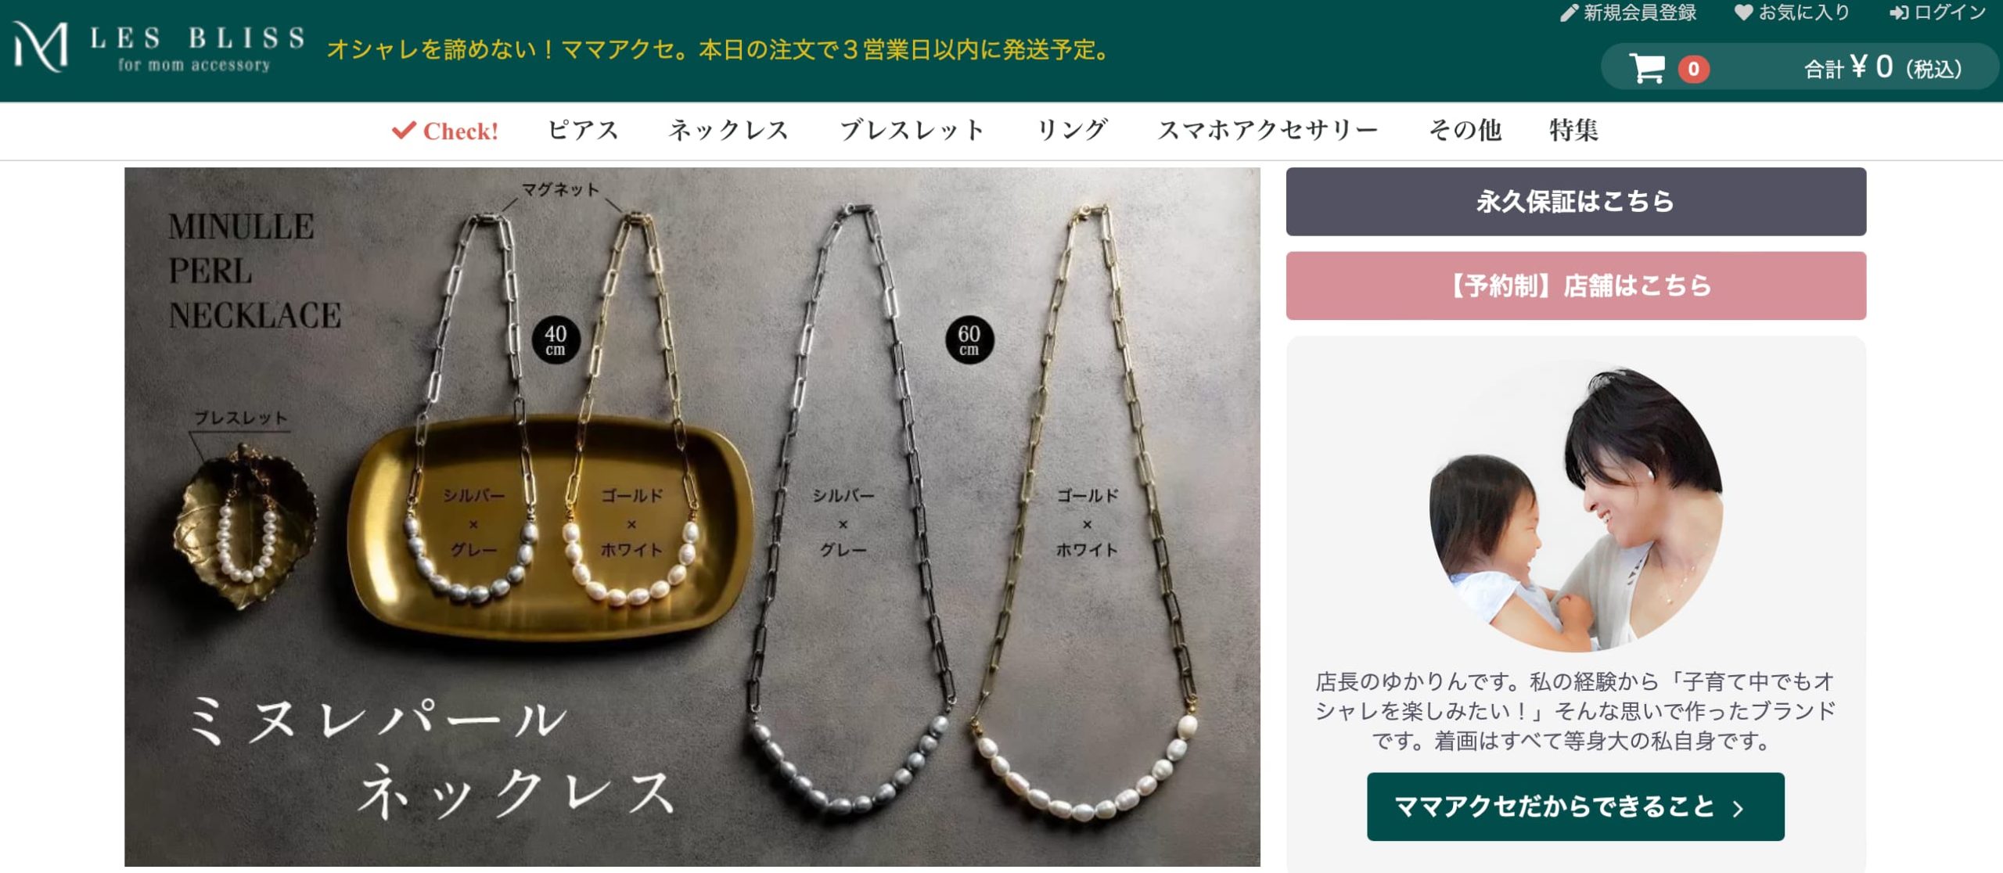Screen dimensions: 2003x873
Task: Click the chevron arrow on ママアクセだからできること
Action: [x=1738, y=808]
